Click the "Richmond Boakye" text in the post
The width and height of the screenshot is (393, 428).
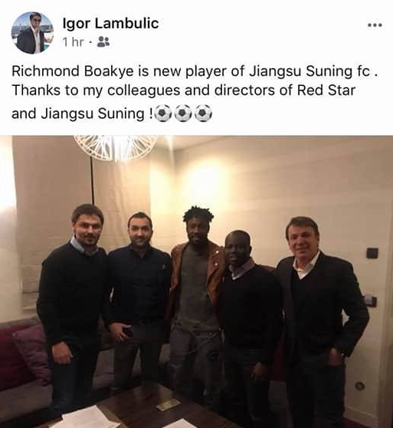[x=73, y=71]
